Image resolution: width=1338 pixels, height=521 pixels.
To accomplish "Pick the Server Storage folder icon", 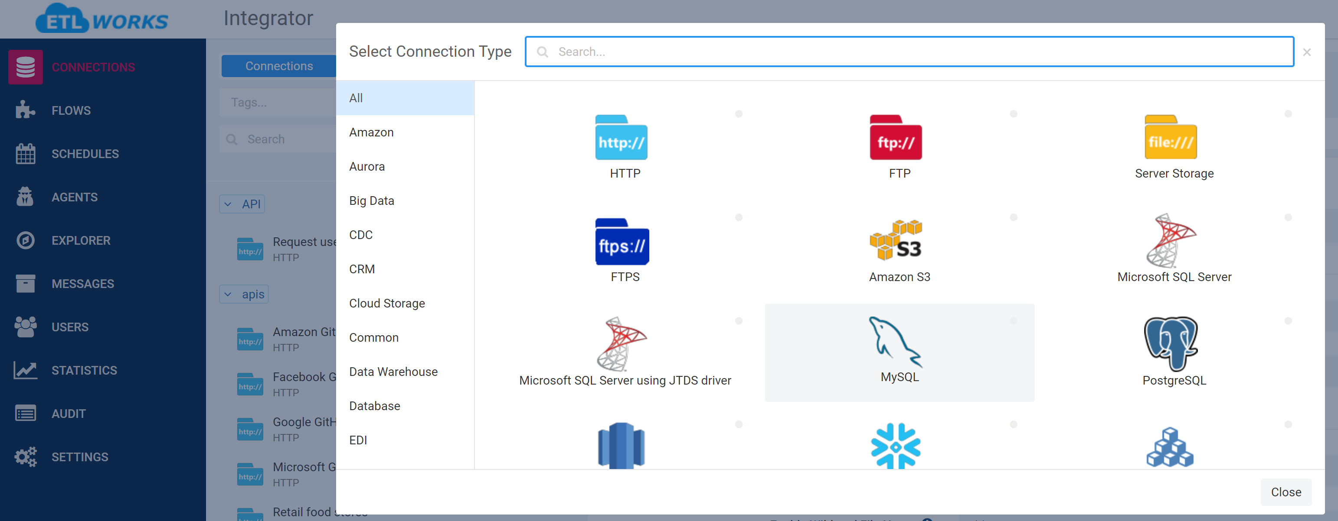I will point(1170,137).
